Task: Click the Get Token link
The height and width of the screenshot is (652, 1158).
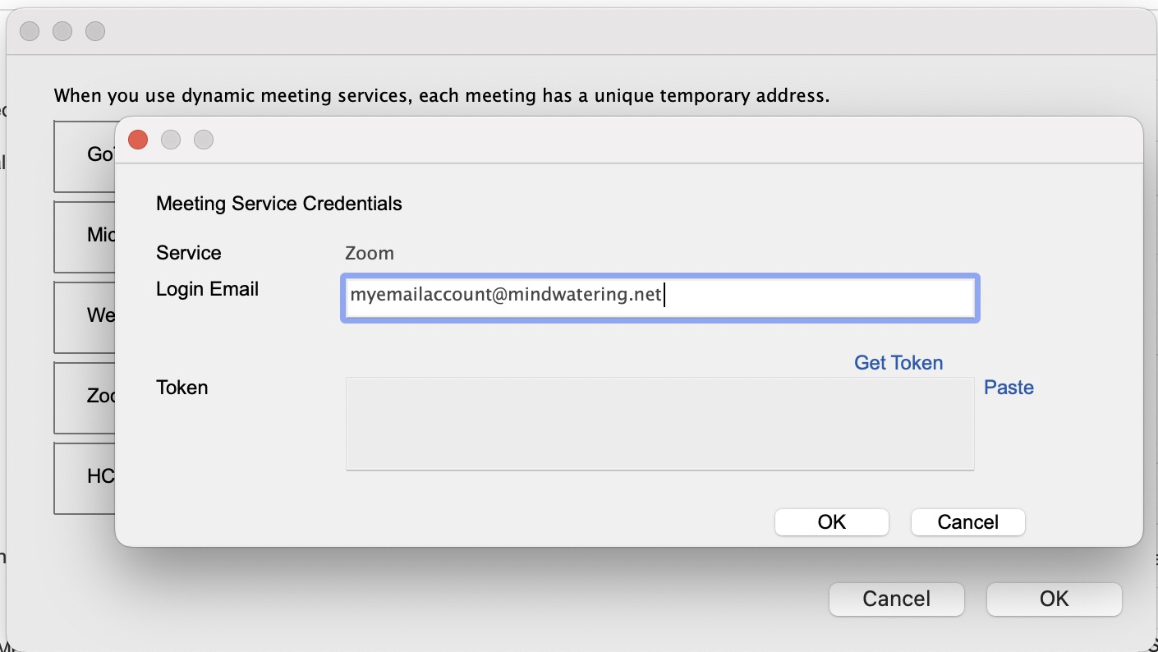Action: click(898, 362)
